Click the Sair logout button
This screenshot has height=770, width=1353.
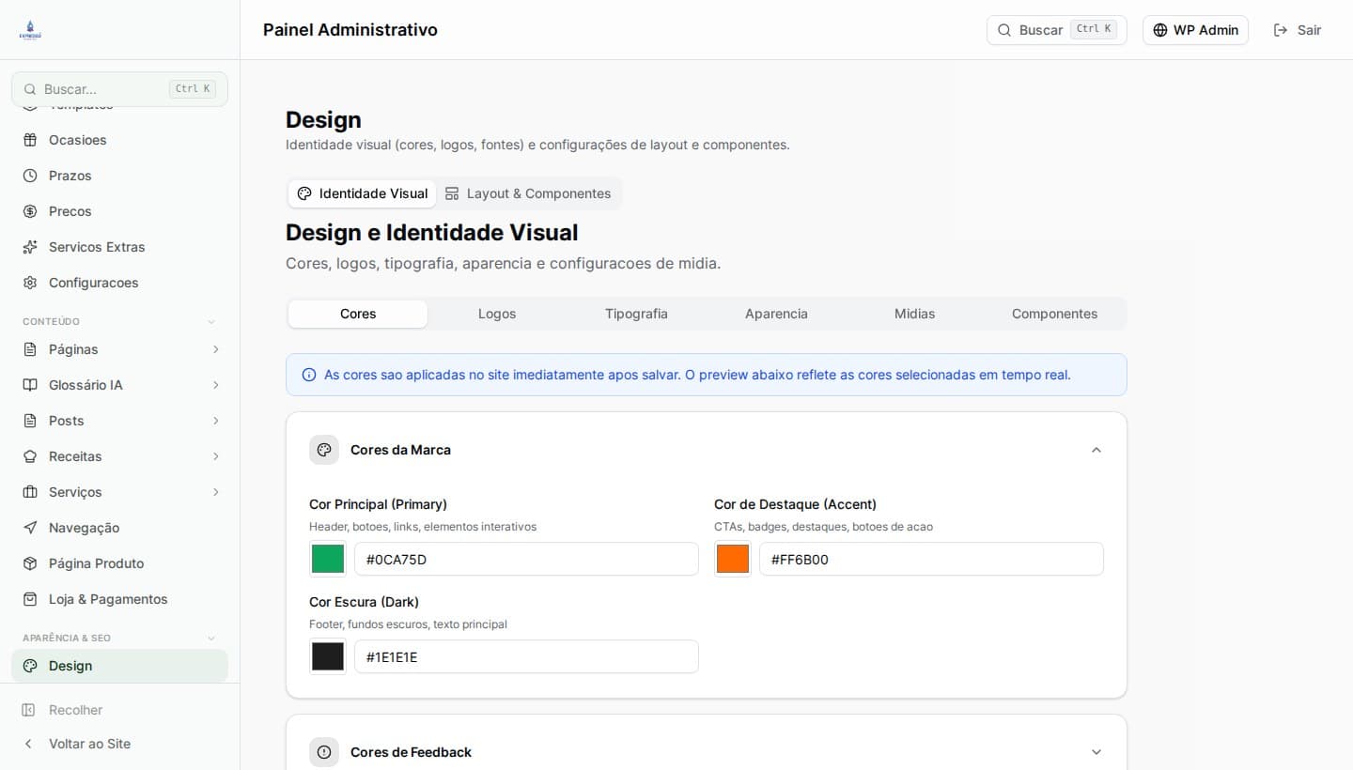tap(1297, 30)
